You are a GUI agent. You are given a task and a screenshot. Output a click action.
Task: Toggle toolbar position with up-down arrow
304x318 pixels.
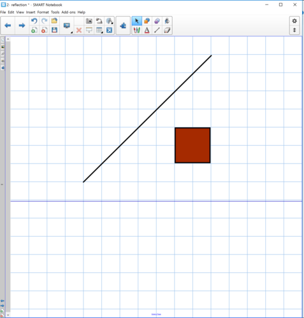(294, 30)
